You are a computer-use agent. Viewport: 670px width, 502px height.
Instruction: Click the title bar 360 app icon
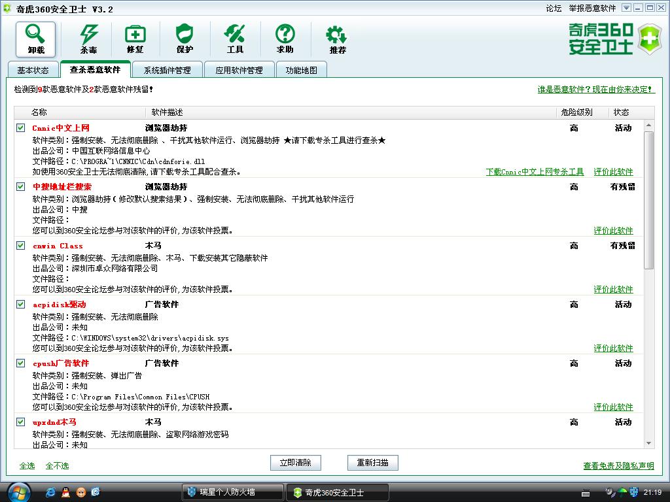pyautogui.click(x=7, y=8)
